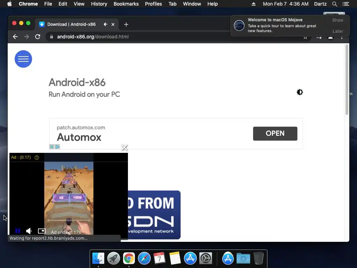Open the App Store icon left of System Preferences

click(x=190, y=258)
